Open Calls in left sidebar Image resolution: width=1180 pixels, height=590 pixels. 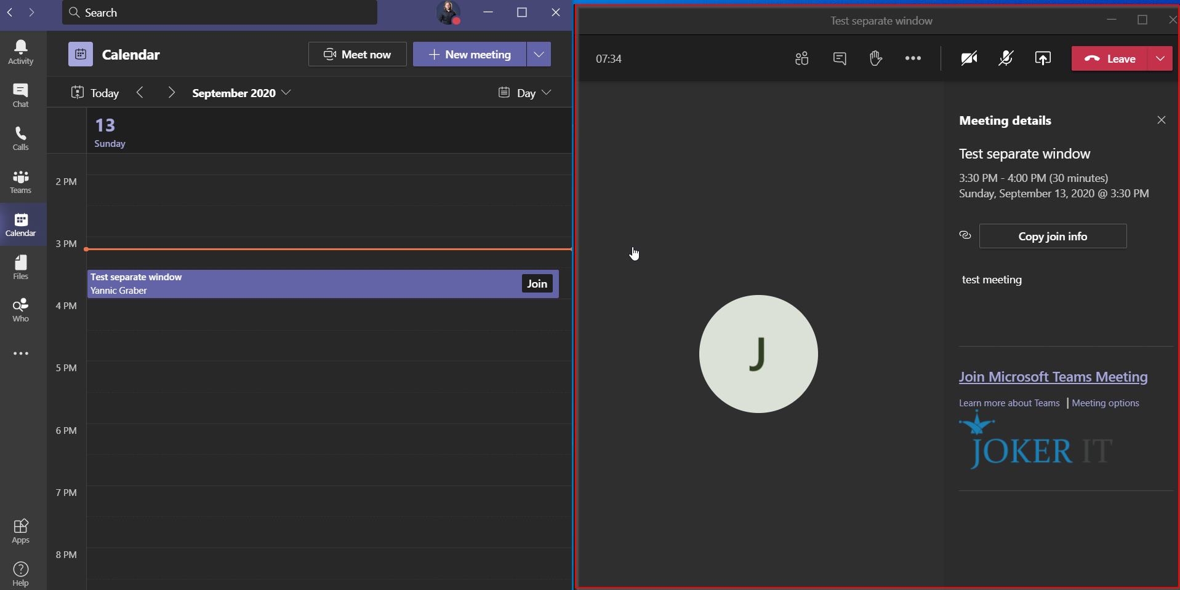point(21,138)
